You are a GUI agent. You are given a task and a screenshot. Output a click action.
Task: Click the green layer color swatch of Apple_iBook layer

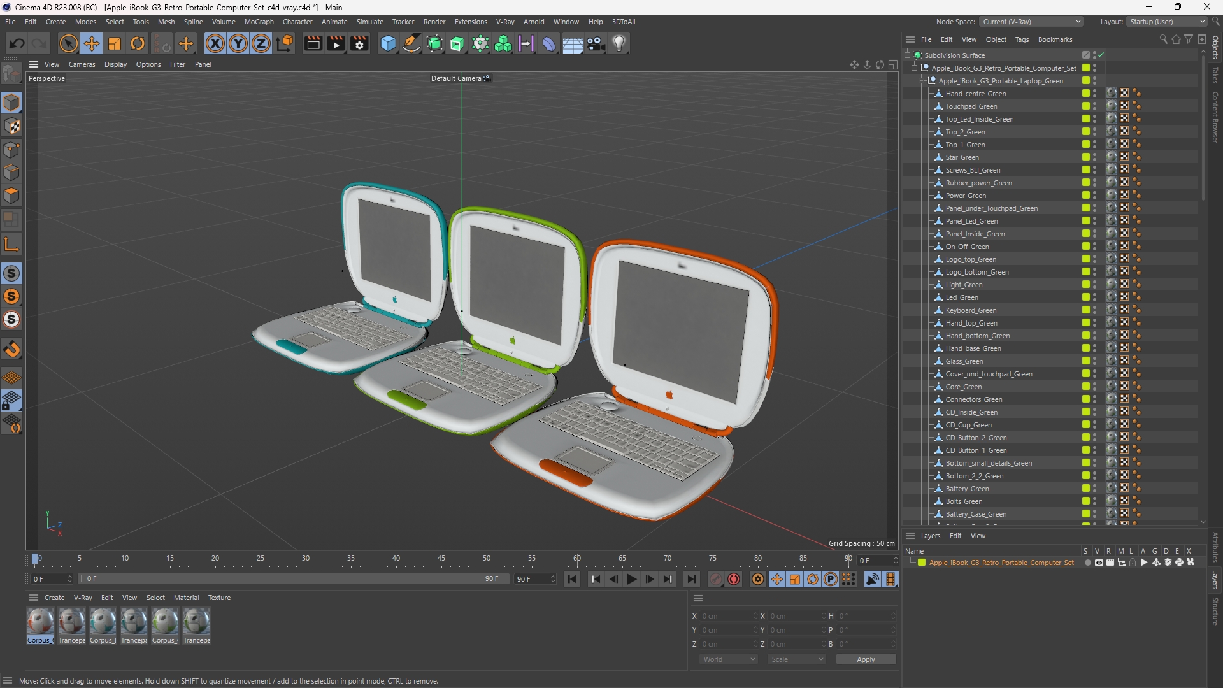point(921,563)
